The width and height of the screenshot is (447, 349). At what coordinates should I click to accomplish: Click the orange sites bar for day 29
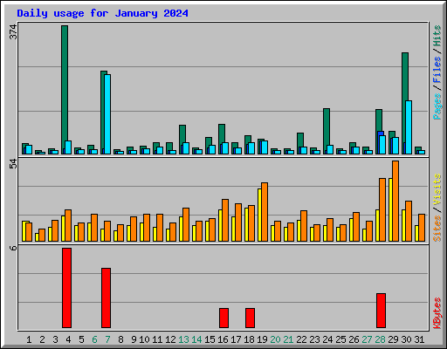395,201
